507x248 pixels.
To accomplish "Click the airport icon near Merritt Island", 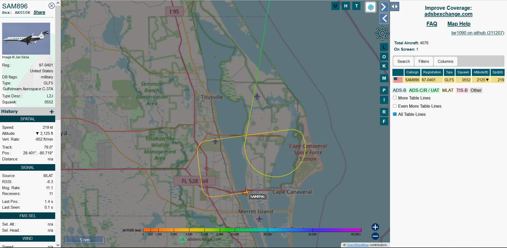I will pos(259,219).
